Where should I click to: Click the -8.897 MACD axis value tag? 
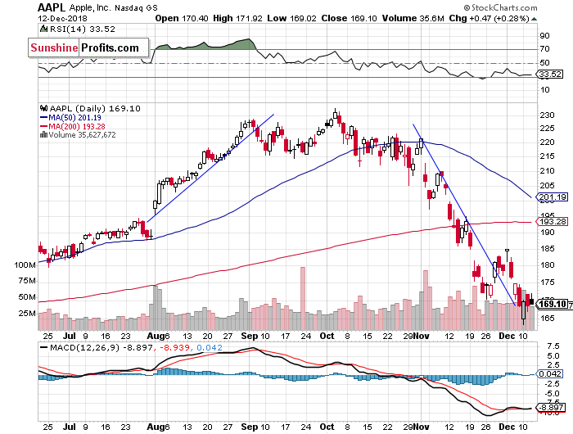(x=551, y=408)
